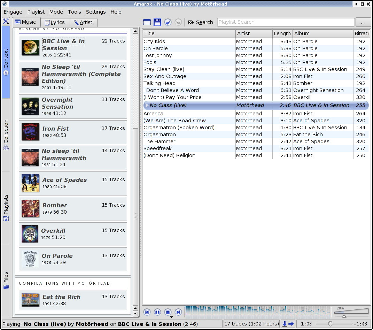This screenshot has width=373, height=330.
Task: Click the Bomber album cover
Action: [x=30, y=208]
